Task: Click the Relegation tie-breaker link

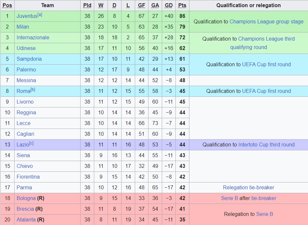Action: point(249,188)
